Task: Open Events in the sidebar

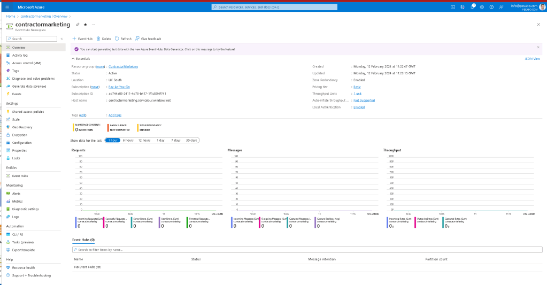Action: (17, 94)
